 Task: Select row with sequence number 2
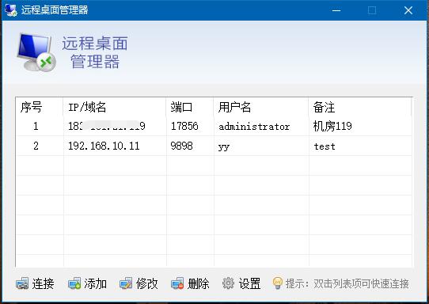coord(214,146)
